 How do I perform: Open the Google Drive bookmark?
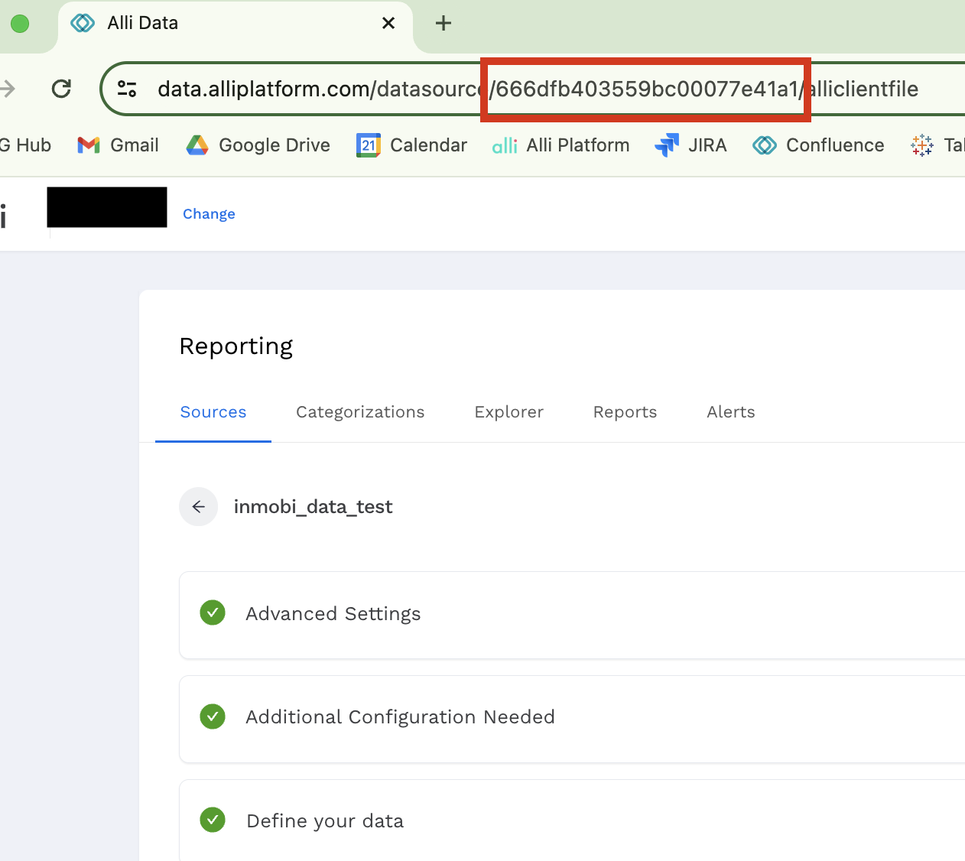click(258, 145)
